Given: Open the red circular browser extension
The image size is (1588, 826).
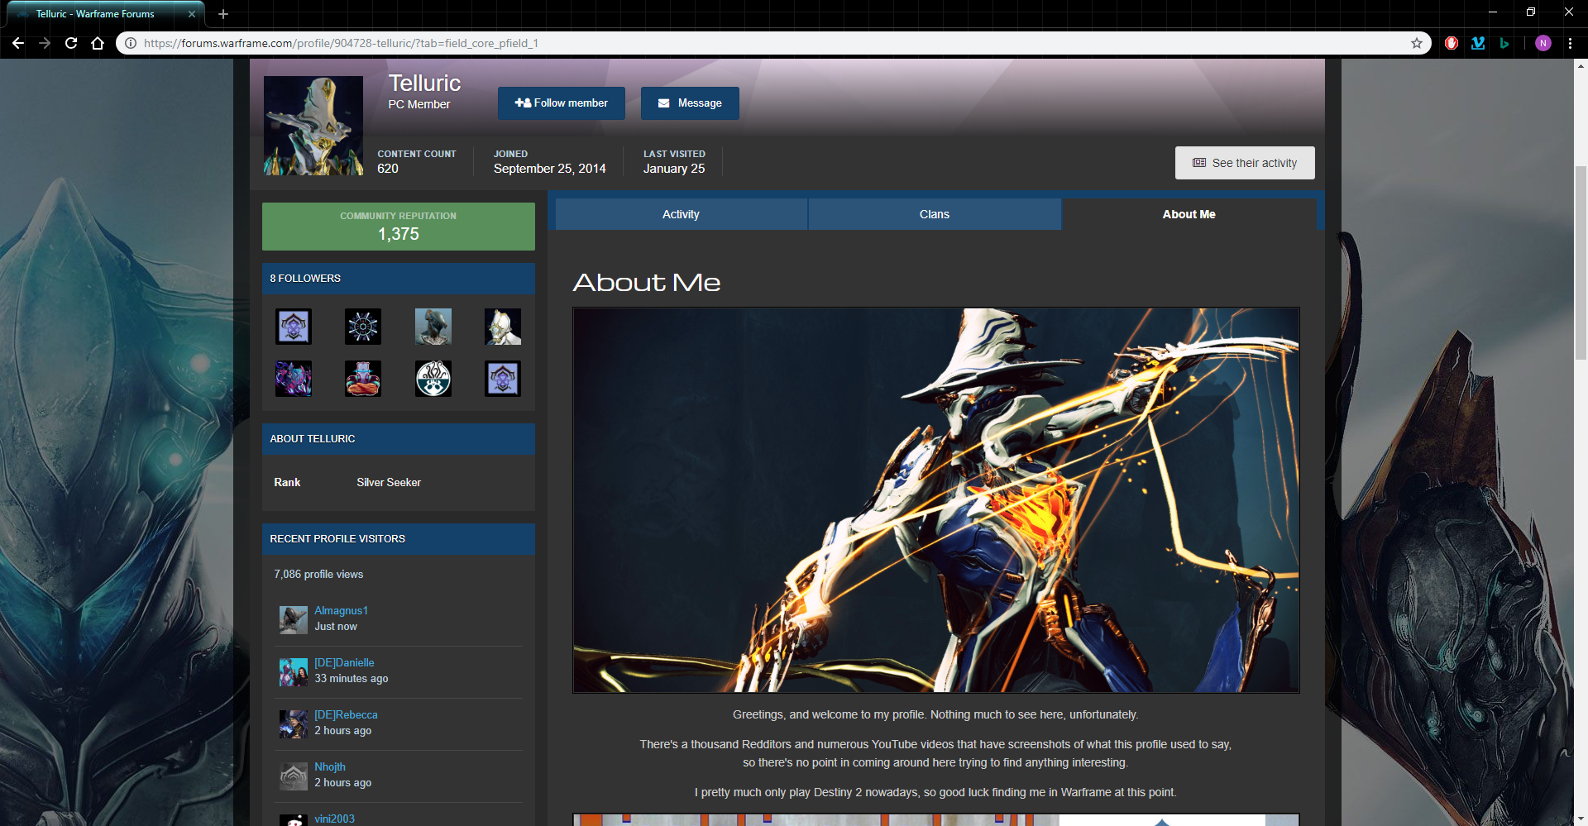Looking at the screenshot, I should tap(1452, 43).
